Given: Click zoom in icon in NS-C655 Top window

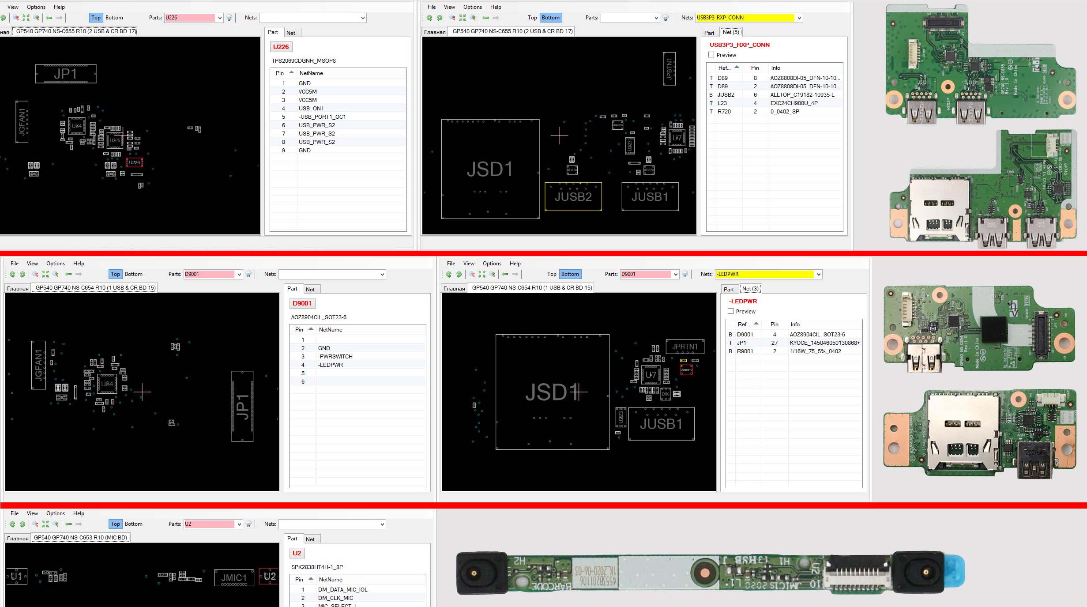Looking at the screenshot, I should (36, 18).
